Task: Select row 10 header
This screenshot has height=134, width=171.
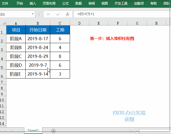Action: (3, 100)
